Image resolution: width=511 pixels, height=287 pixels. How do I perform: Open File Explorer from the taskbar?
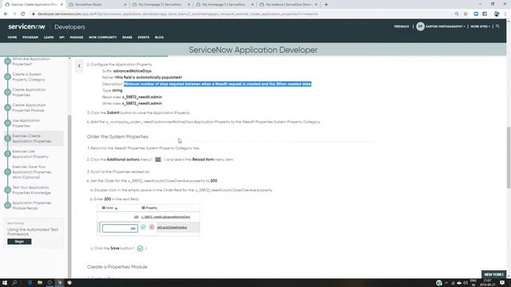[x=40, y=283]
